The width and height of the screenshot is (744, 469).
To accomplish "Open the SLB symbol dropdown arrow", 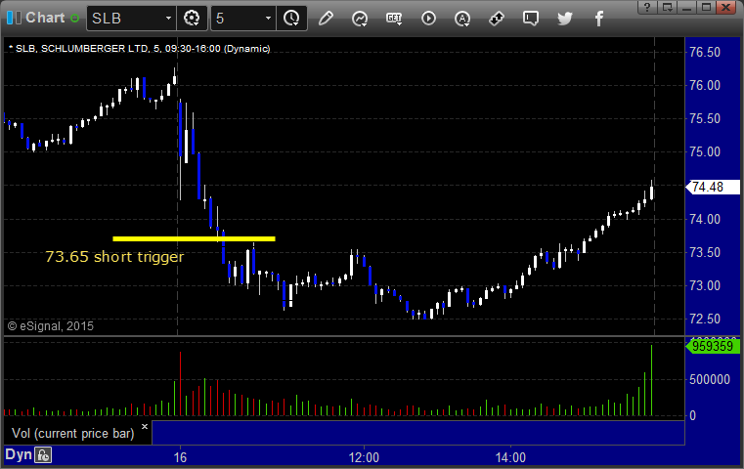I will pos(168,18).
